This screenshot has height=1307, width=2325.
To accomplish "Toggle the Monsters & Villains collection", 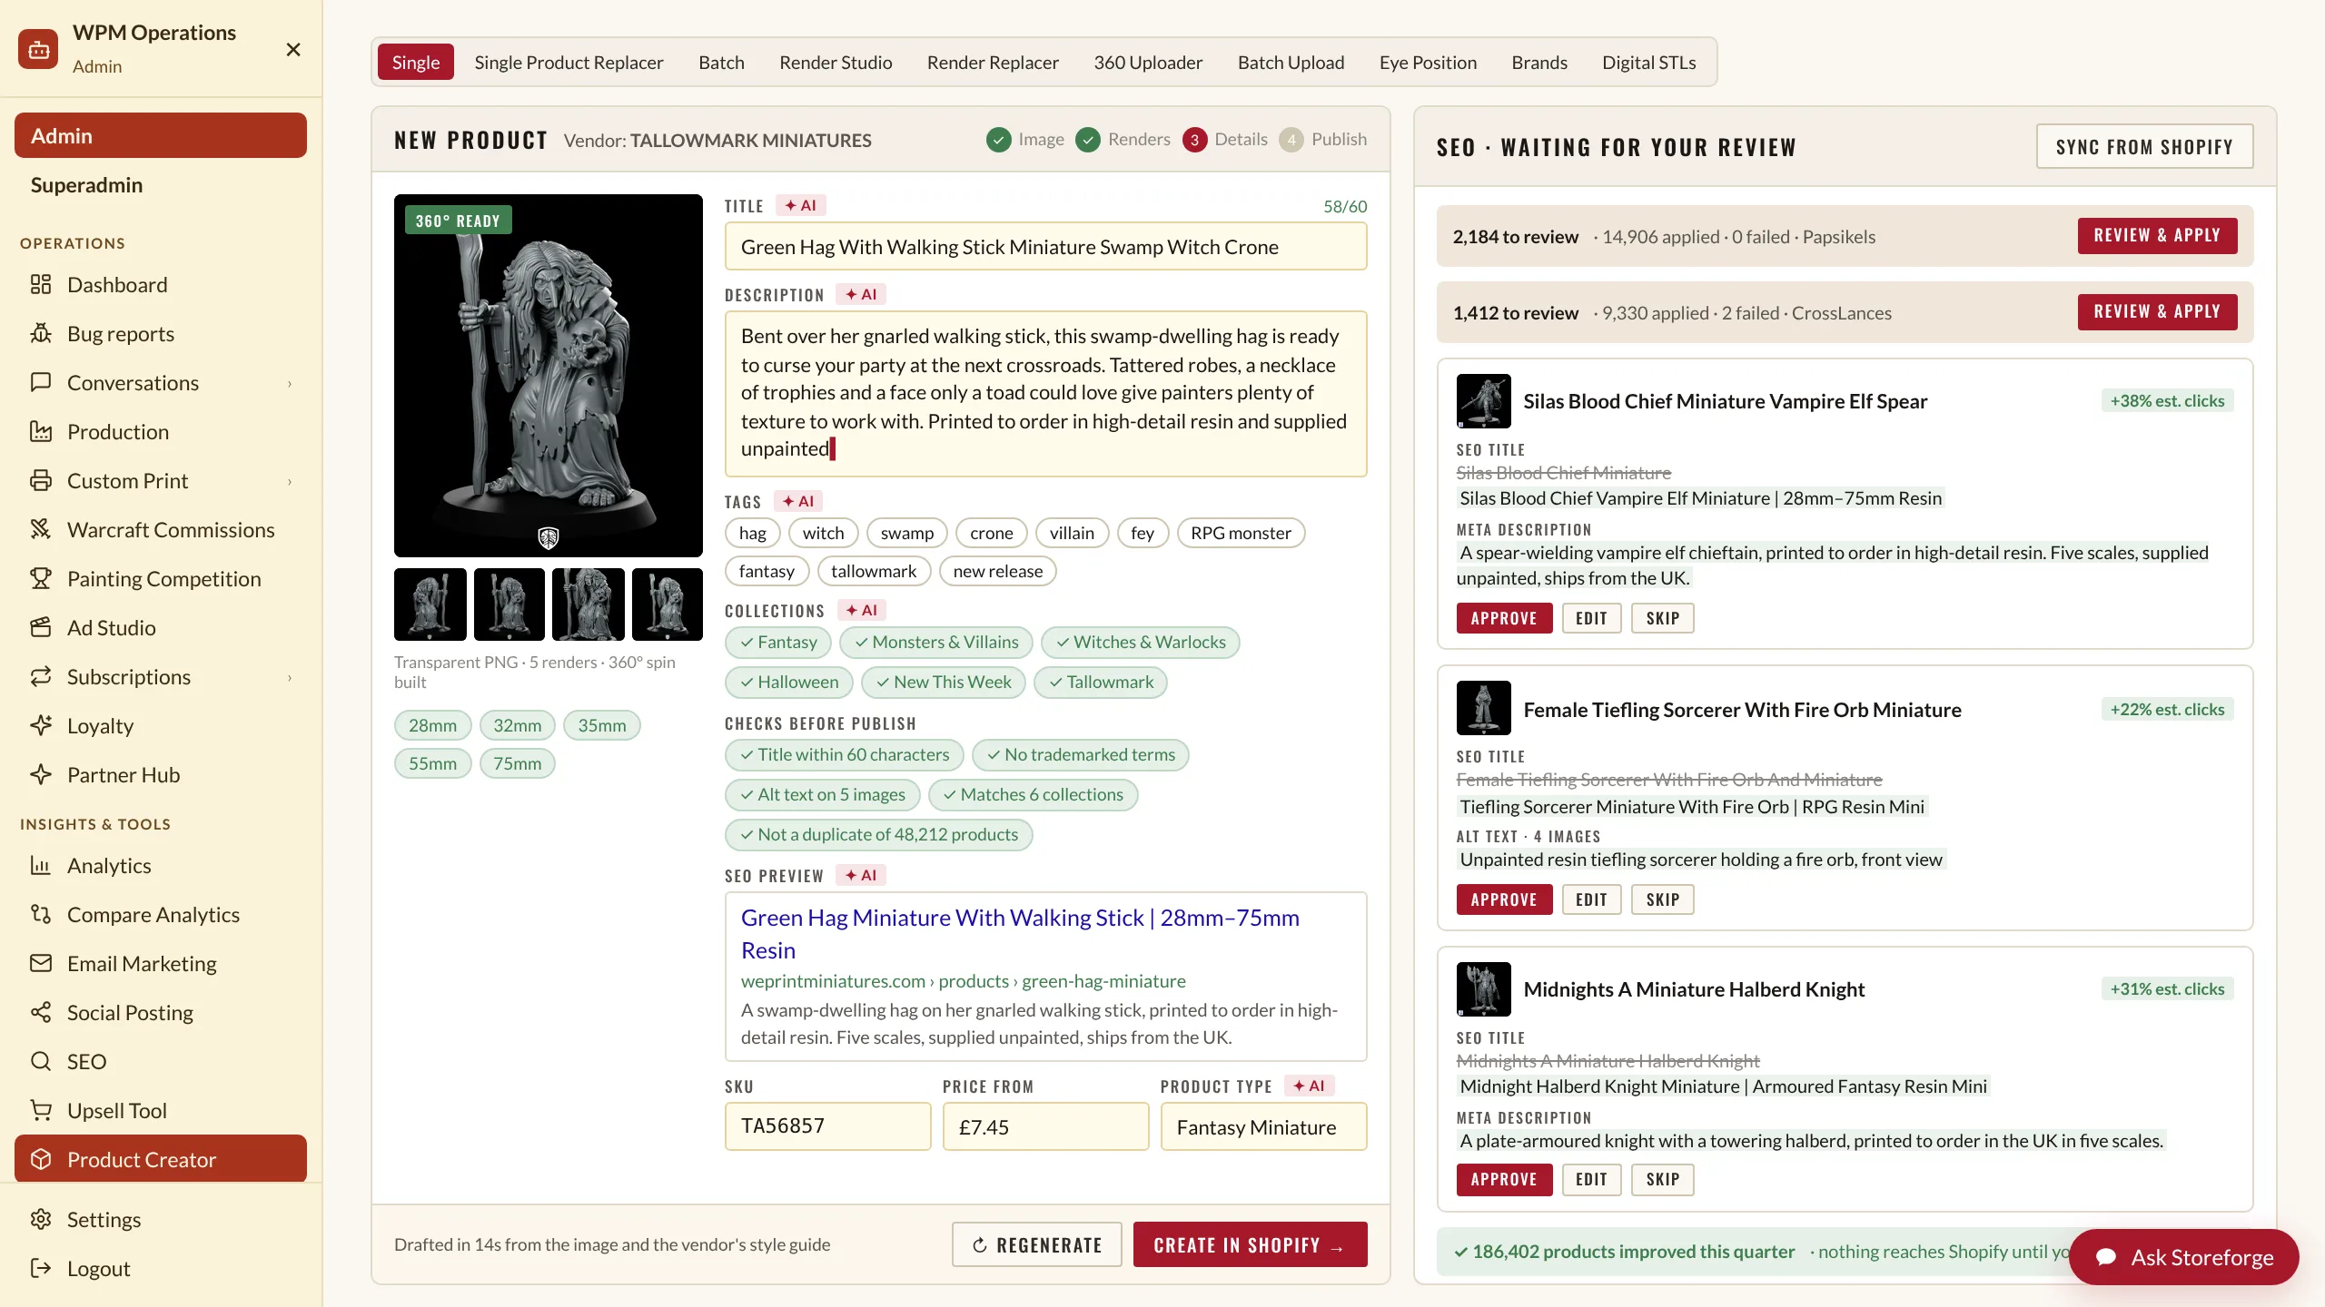I will pos(936,643).
